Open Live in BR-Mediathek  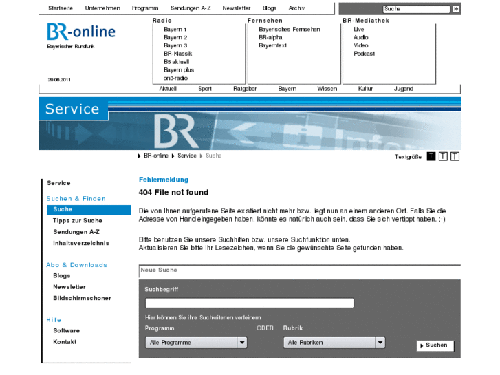point(359,30)
